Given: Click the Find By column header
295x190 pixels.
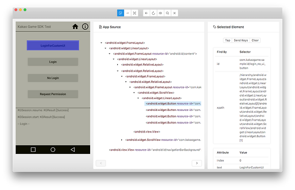Looking at the screenshot, I should click(222, 52).
